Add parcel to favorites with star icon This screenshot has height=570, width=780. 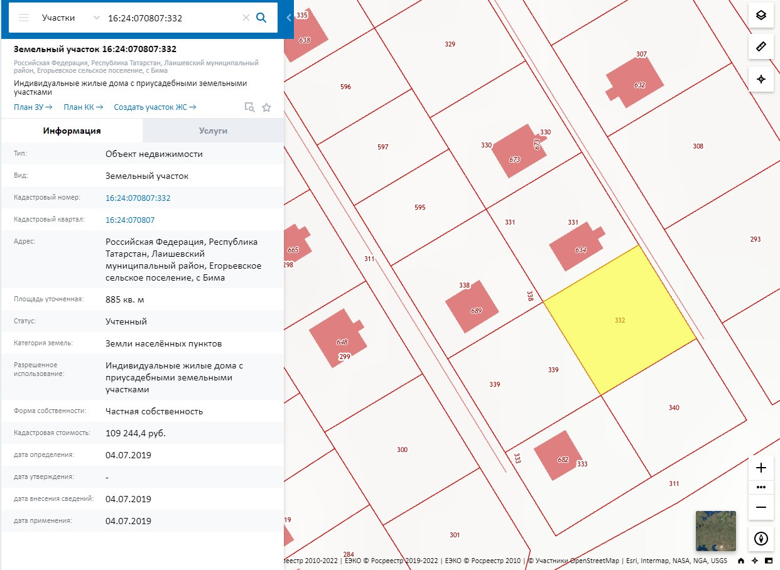pyautogui.click(x=266, y=107)
